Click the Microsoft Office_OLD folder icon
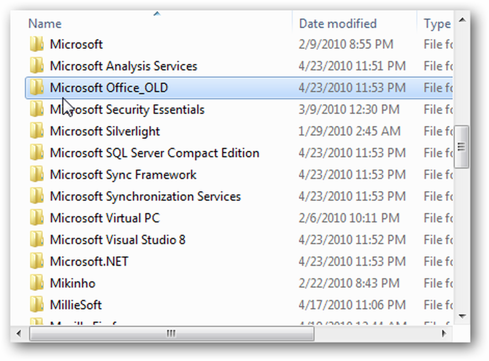The height and width of the screenshot is (361, 489). pos(37,88)
